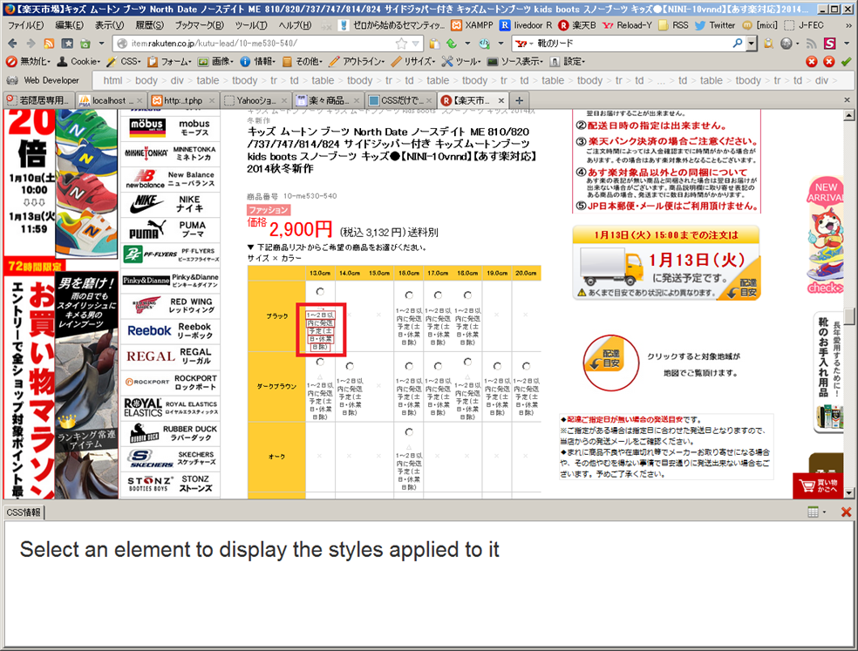The image size is (858, 651).
Task: Open the J-FEC bookmark
Action: tap(804, 25)
